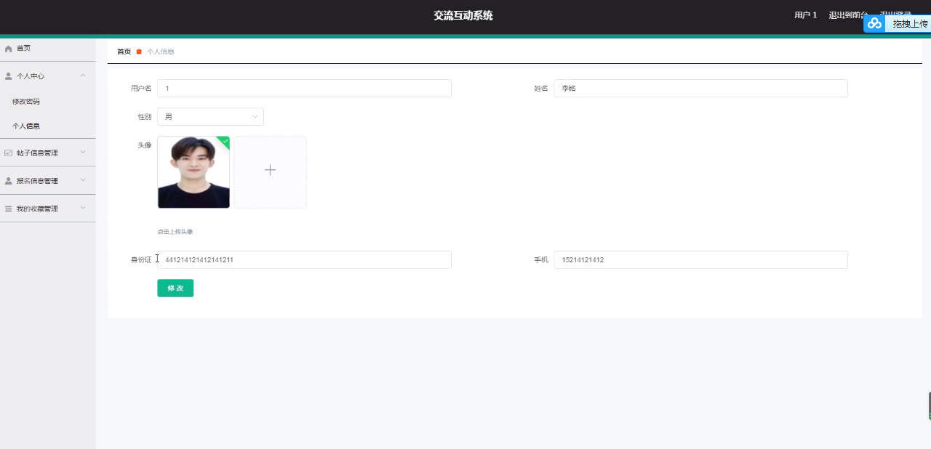Open 修改密码 in the sidebar
The width and height of the screenshot is (931, 449).
pyautogui.click(x=26, y=102)
